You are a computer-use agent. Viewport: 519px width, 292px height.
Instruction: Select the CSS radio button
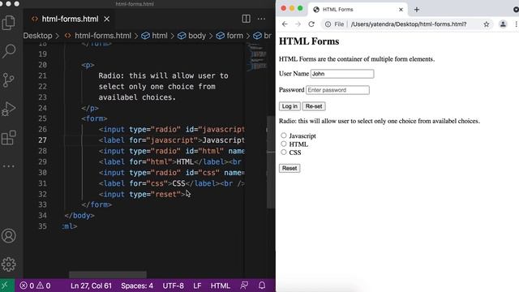pos(284,152)
